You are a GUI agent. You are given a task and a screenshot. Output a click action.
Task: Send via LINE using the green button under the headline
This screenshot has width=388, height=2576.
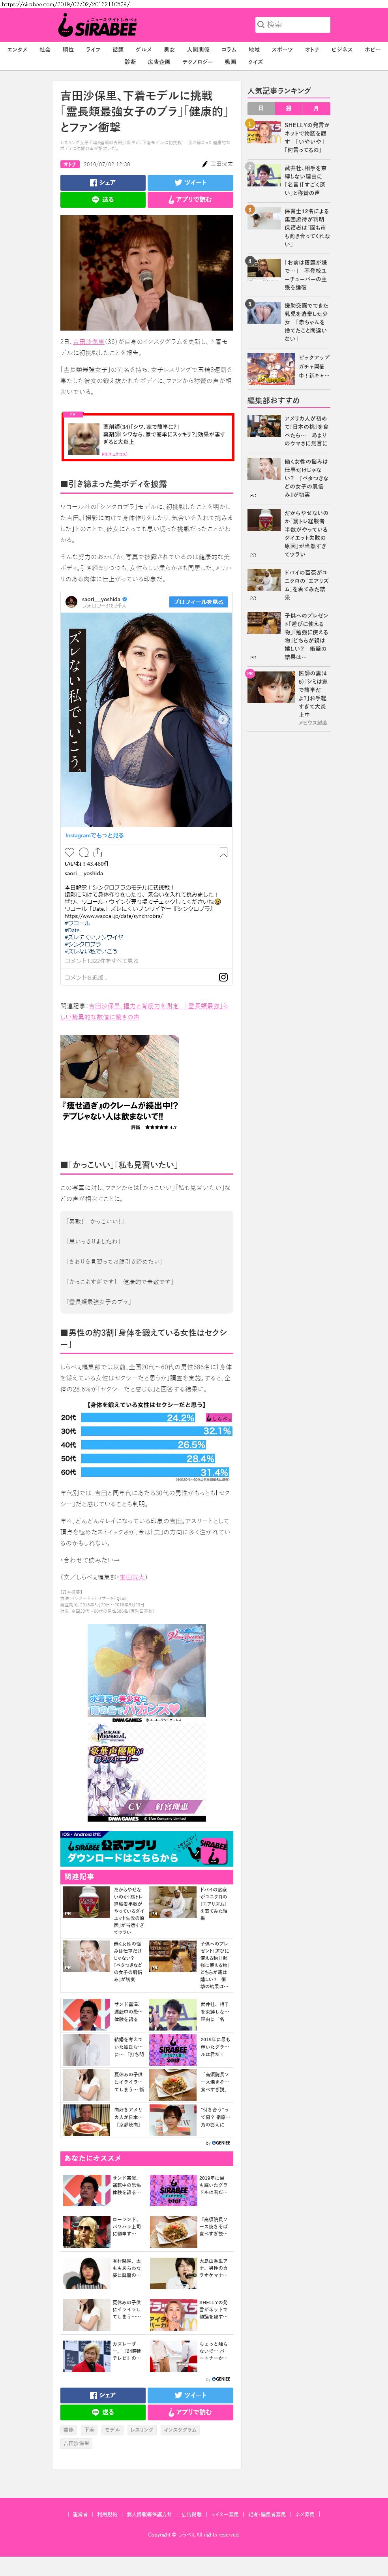(x=103, y=200)
